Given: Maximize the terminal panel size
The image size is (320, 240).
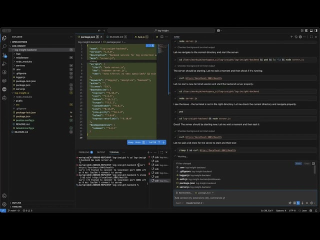Looking at the screenshot, I should coord(162,152).
